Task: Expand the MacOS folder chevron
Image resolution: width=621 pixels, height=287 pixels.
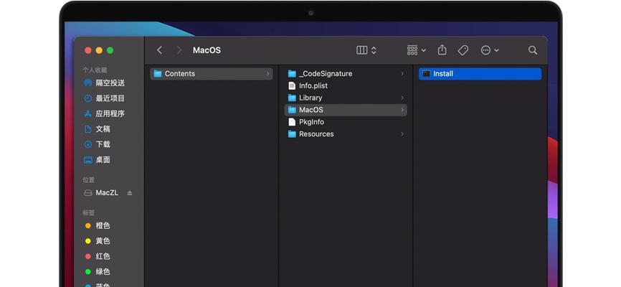Action: tap(402, 110)
